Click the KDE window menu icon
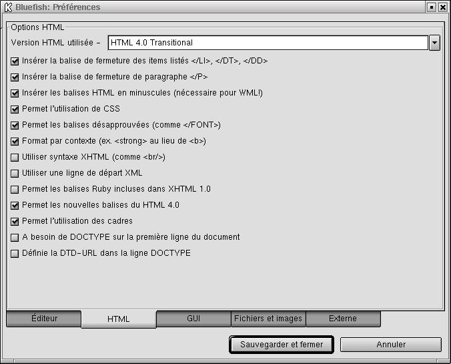 coord(7,7)
